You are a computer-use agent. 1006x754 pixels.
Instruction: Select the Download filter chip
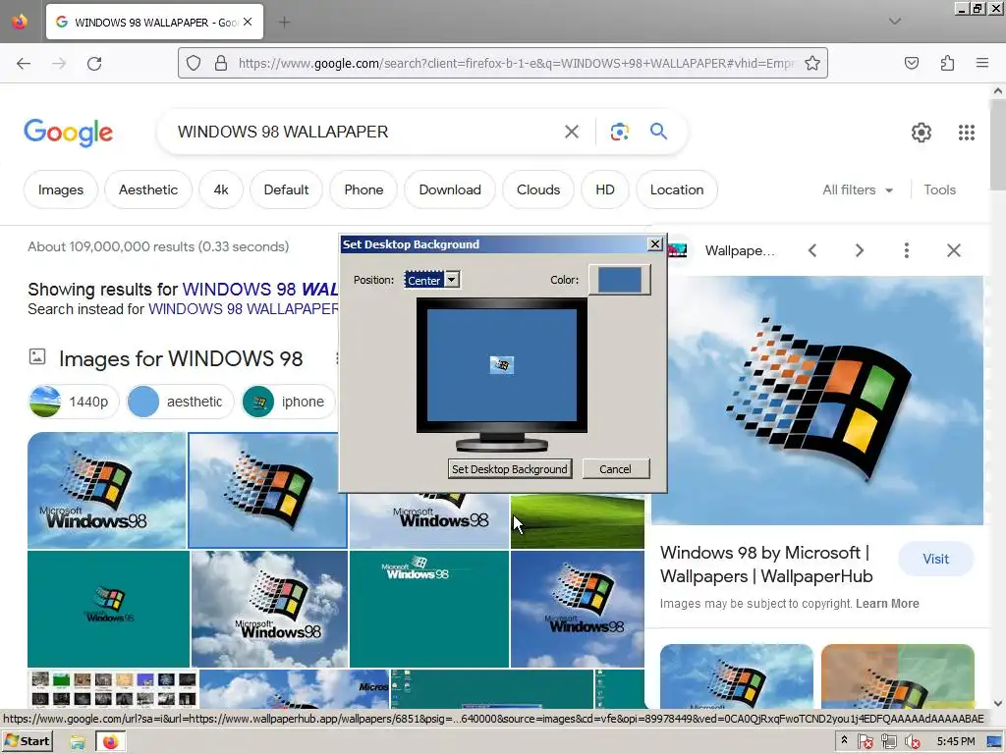click(450, 189)
